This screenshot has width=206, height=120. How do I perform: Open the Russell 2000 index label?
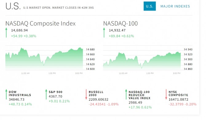(96, 93)
